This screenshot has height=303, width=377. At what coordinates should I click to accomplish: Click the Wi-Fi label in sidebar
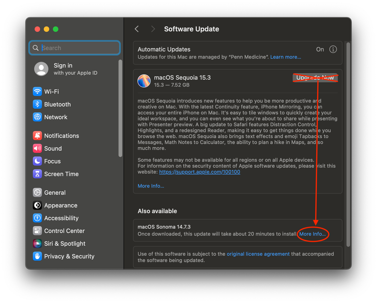click(52, 91)
